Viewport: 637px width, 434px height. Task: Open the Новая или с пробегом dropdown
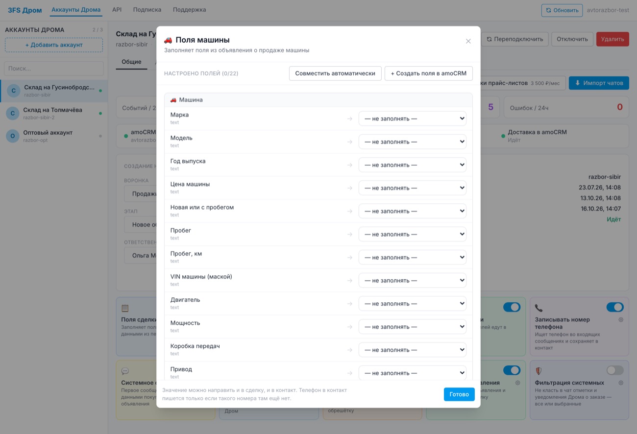[x=413, y=211]
